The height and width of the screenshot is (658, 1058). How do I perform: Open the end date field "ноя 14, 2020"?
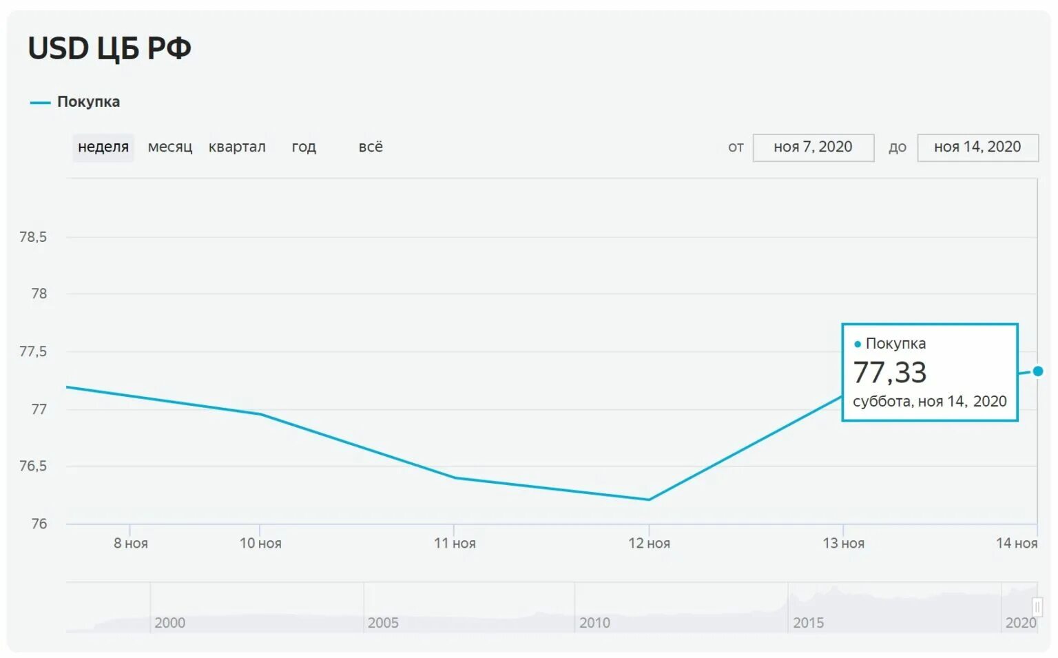tap(977, 147)
